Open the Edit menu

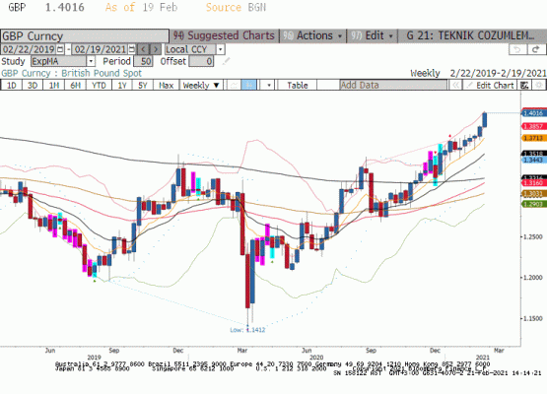tap(373, 35)
